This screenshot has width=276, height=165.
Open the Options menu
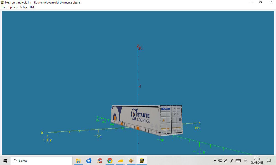[x=13, y=7]
